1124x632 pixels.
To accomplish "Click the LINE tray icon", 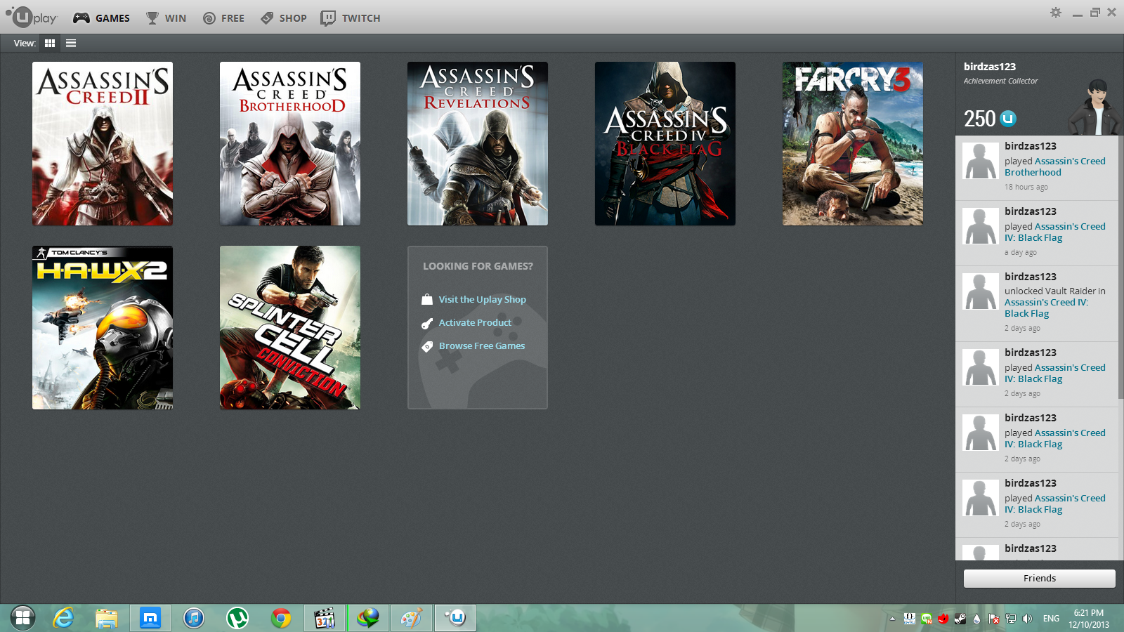I will [x=927, y=619].
